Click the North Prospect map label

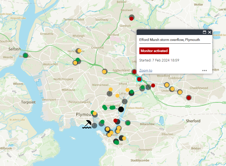63,79
